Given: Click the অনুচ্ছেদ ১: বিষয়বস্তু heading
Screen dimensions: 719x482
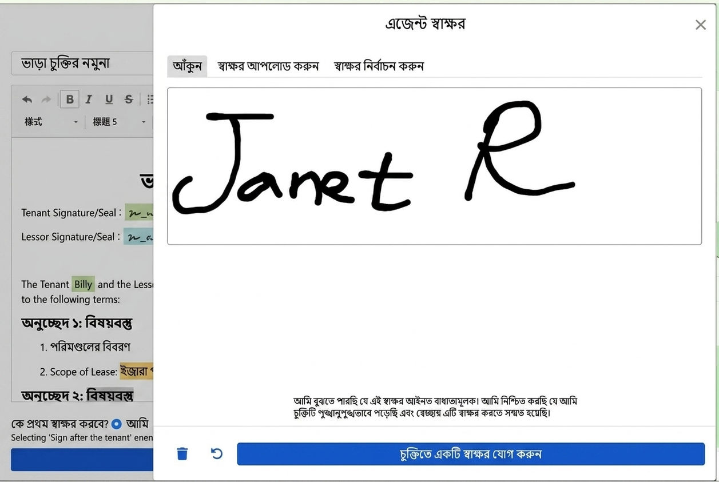Looking at the screenshot, I should tap(77, 323).
